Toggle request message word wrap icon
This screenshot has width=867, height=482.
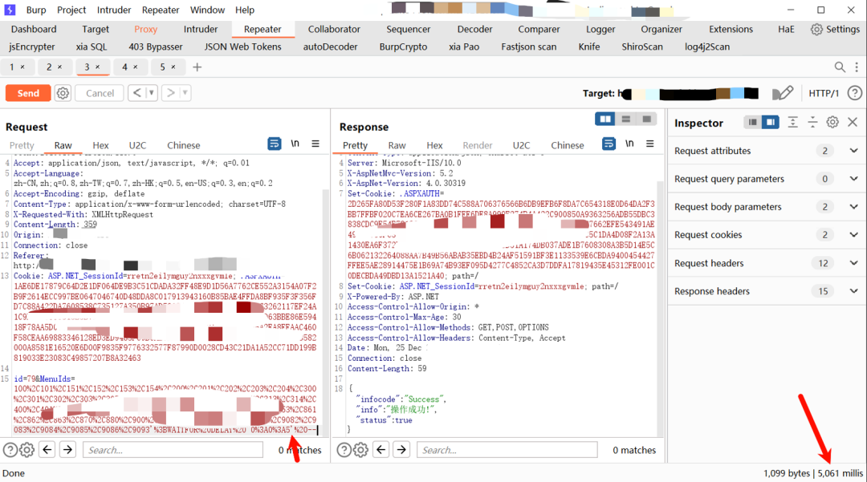(x=275, y=144)
